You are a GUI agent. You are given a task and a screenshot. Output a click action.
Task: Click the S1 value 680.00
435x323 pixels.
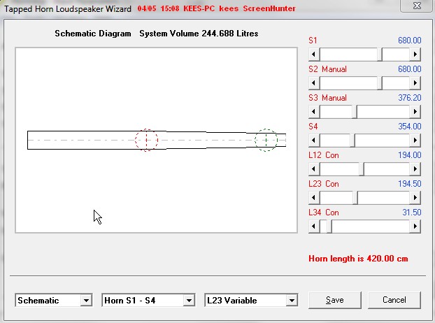click(x=410, y=41)
